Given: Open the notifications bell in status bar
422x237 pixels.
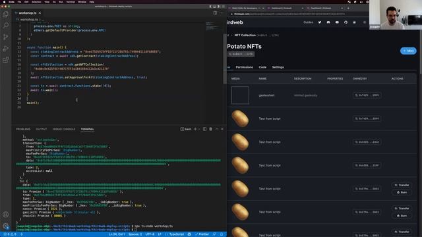Looking at the screenshot, I should coord(222,234).
